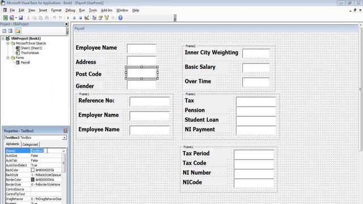The width and height of the screenshot is (363, 204).
Task: Switch to the Categorized properties tab
Action: click(x=30, y=144)
